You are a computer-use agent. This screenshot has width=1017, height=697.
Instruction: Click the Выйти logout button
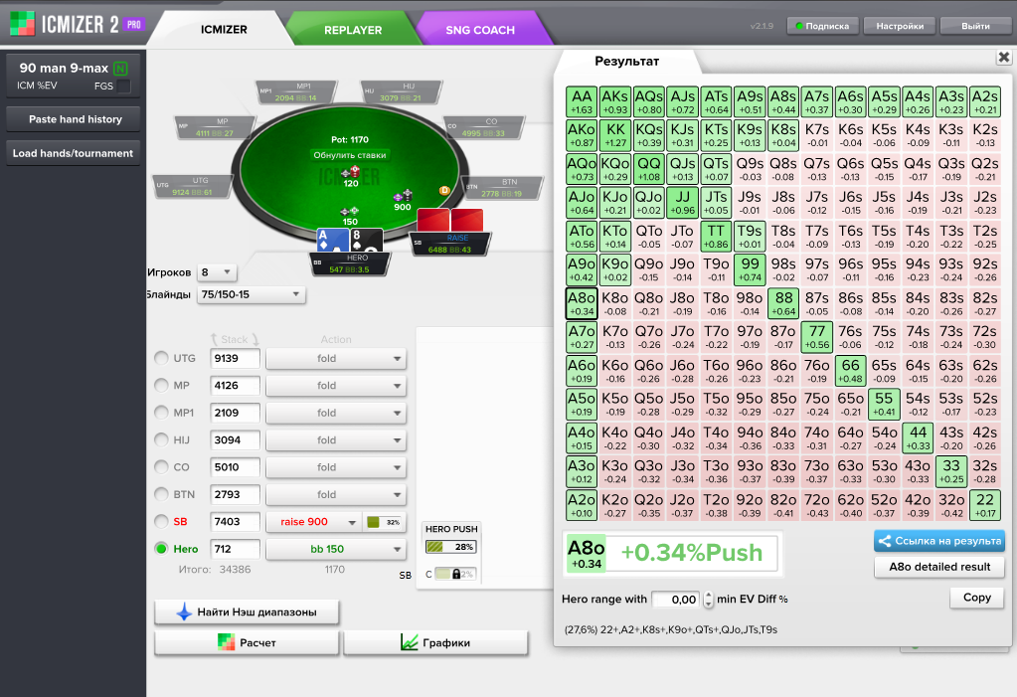tap(975, 26)
